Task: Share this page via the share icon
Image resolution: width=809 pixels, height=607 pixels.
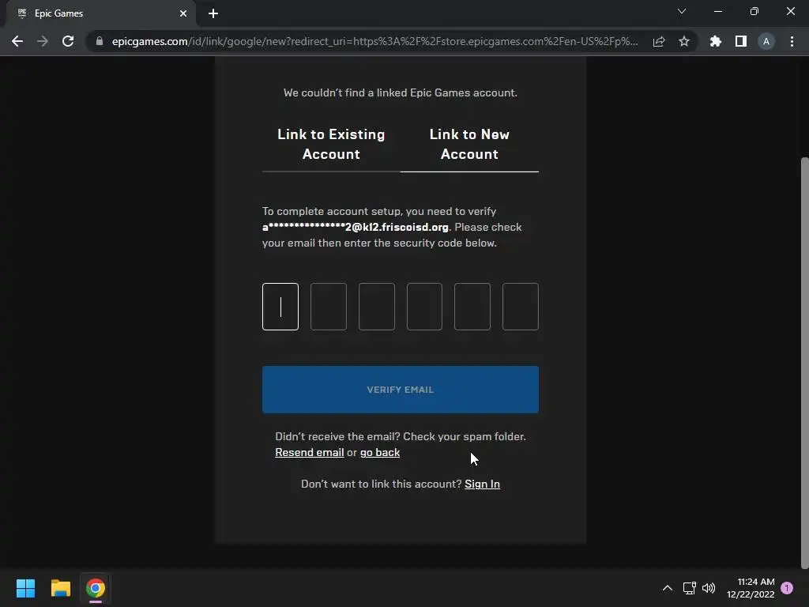Action: (659, 41)
